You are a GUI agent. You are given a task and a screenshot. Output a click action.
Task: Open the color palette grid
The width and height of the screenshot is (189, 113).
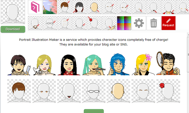124,23
